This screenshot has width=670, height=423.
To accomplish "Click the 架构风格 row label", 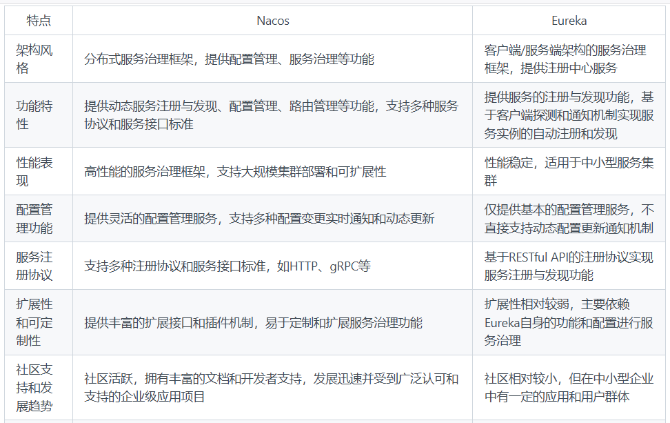I will click(39, 59).
